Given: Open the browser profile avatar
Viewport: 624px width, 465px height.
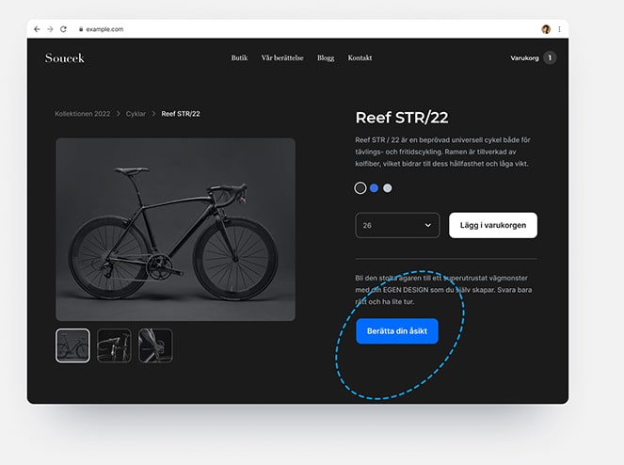Looking at the screenshot, I should tap(546, 29).
